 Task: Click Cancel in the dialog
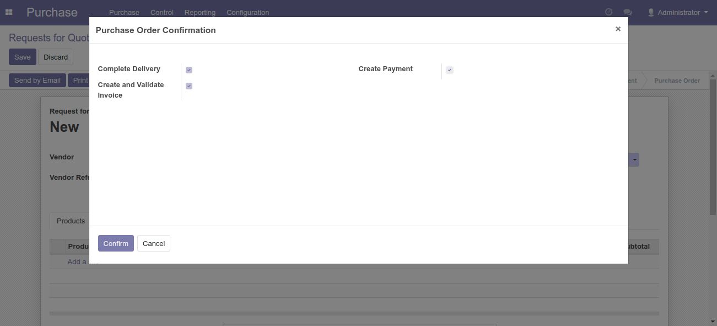pos(154,243)
